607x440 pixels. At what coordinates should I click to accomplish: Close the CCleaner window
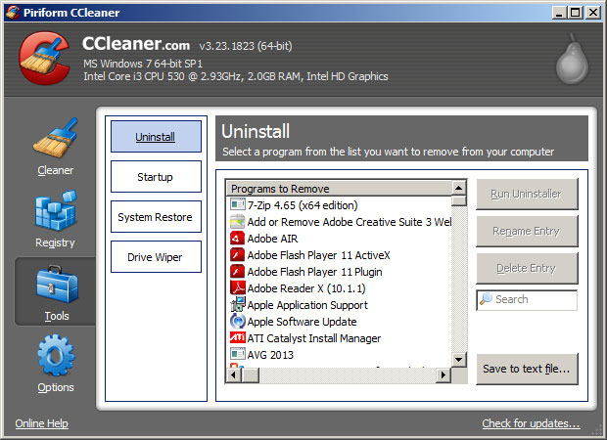[593, 13]
